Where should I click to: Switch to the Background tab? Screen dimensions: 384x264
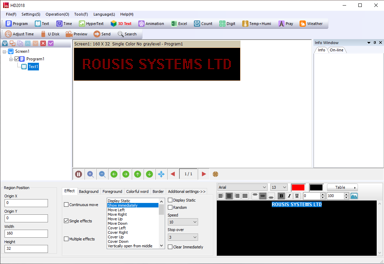click(89, 191)
